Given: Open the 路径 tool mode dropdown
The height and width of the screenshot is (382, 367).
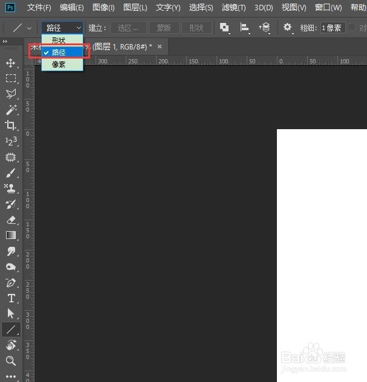Looking at the screenshot, I should [62, 28].
